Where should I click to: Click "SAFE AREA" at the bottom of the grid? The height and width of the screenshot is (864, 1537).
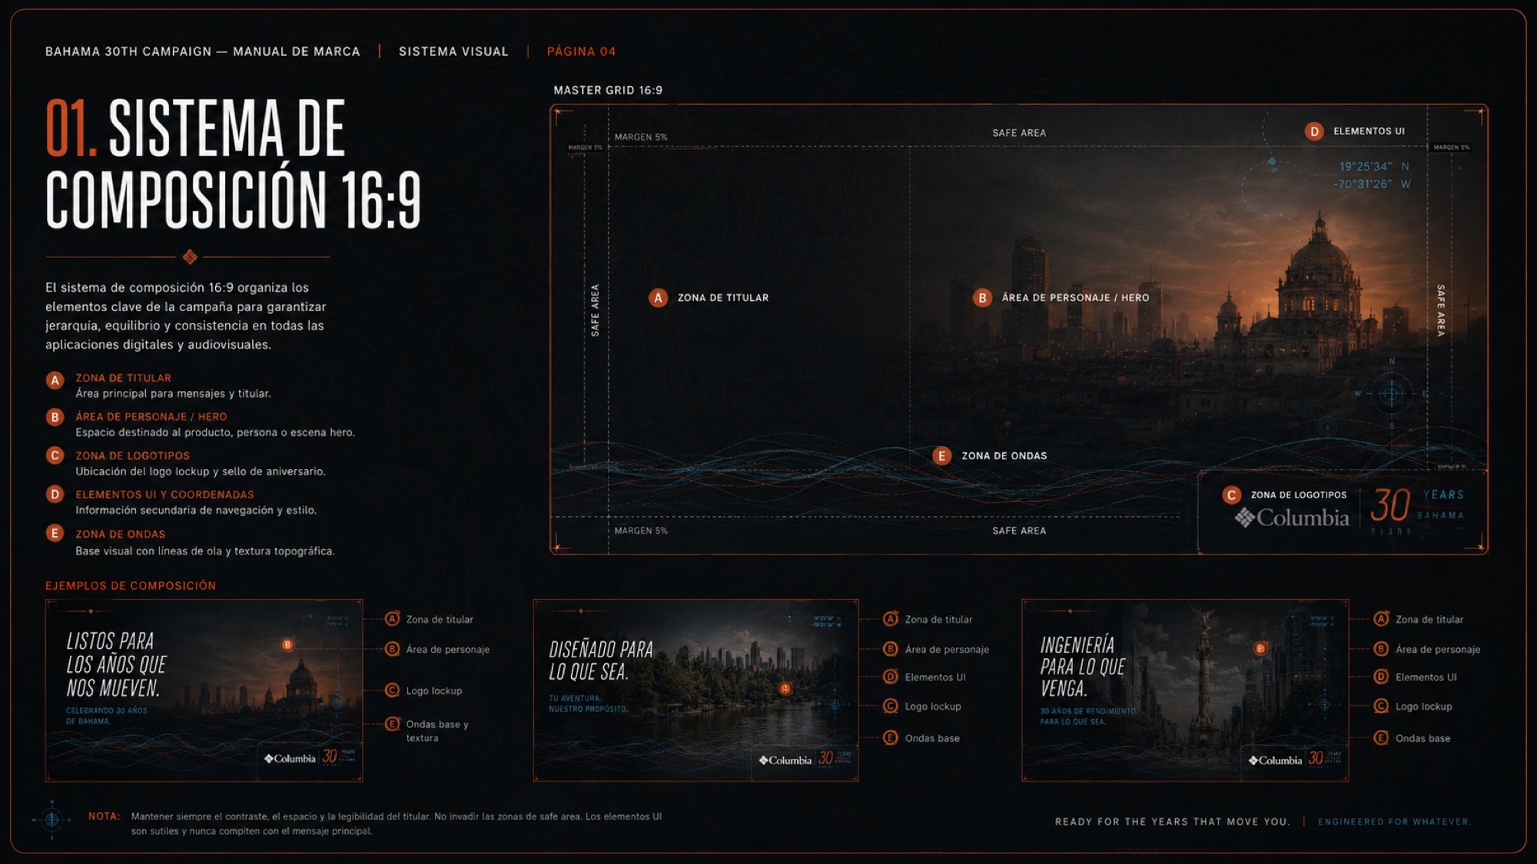[1019, 531]
